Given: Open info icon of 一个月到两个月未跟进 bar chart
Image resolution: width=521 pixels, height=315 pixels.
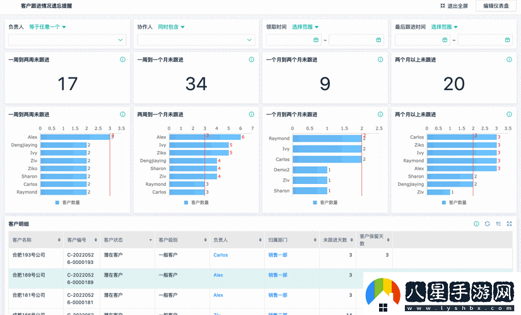Looking at the screenshot, I should 380,114.
